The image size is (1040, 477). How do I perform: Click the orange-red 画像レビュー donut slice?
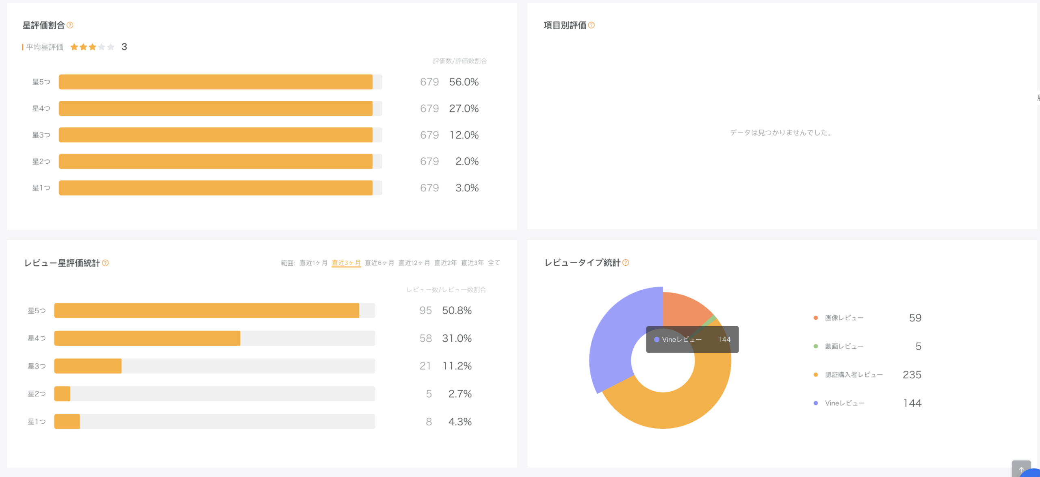682,309
